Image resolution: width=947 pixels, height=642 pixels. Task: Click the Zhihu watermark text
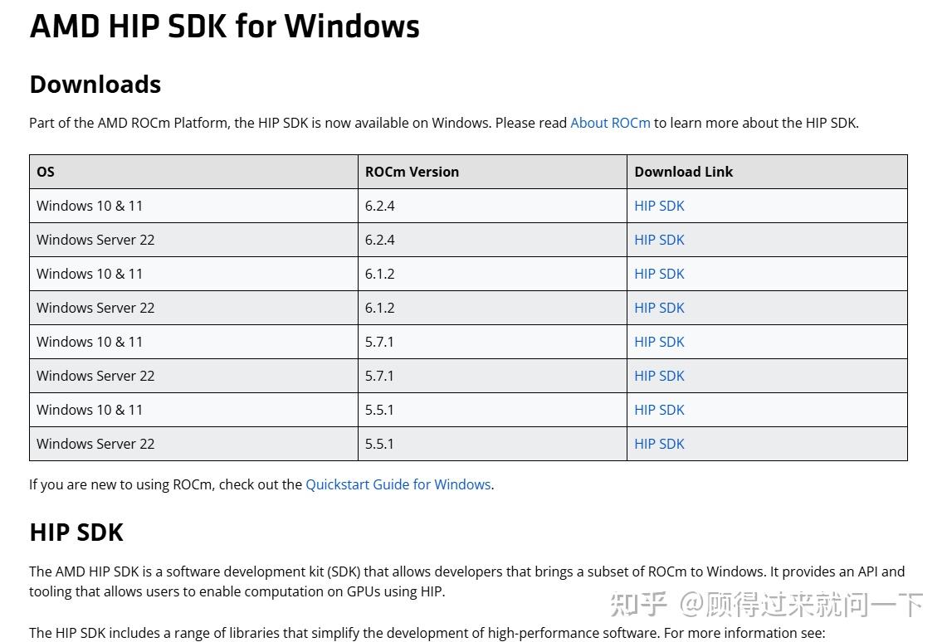[766, 605]
